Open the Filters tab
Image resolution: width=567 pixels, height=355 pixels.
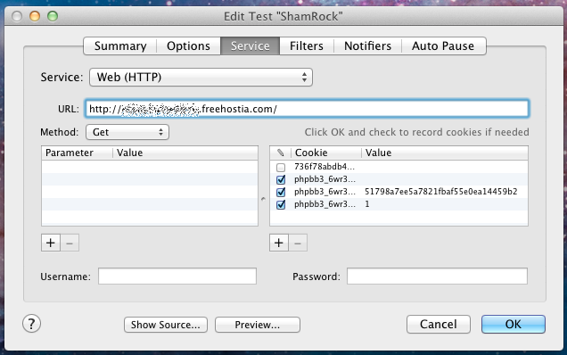(307, 46)
